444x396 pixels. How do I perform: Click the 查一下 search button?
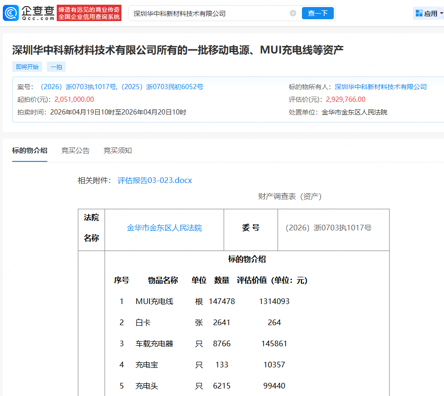pos(318,13)
